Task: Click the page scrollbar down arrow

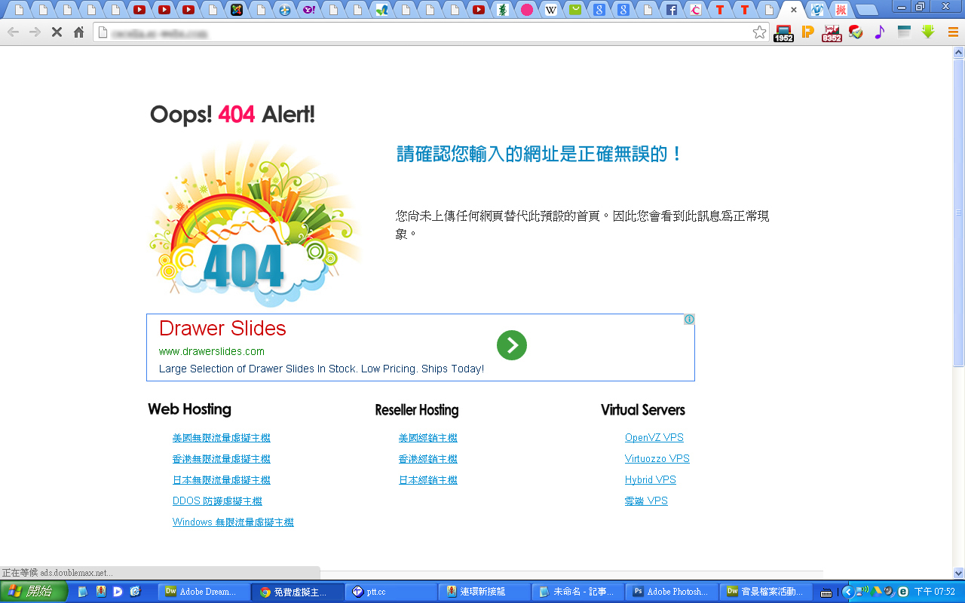Action: tap(959, 573)
